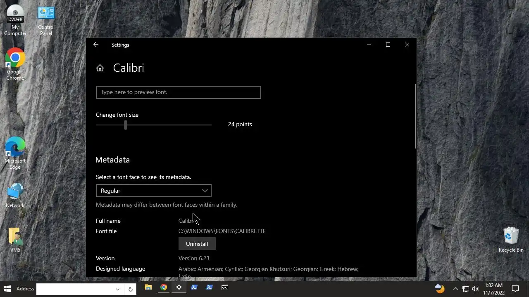This screenshot has width=529, height=297.
Task: Open Settings home via house icon
Action: pos(100,68)
